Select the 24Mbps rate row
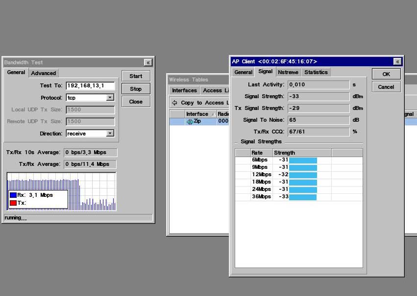Image resolution: width=417 pixels, height=296 pixels. 299,189
